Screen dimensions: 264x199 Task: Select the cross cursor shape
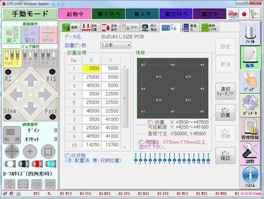pyautogui.click(x=30, y=151)
